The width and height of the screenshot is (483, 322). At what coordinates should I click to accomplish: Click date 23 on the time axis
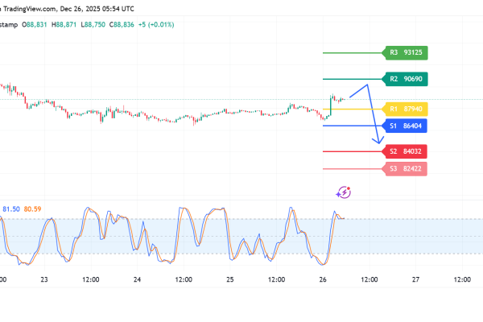[43, 279]
